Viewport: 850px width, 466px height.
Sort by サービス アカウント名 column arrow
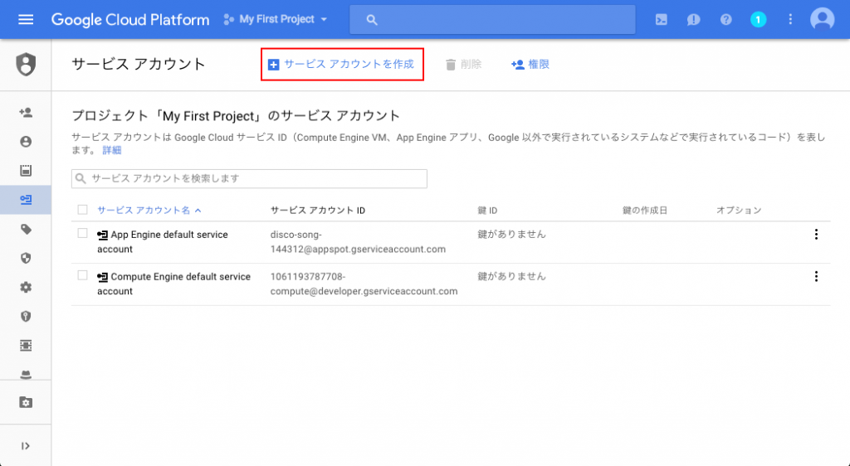click(x=198, y=211)
